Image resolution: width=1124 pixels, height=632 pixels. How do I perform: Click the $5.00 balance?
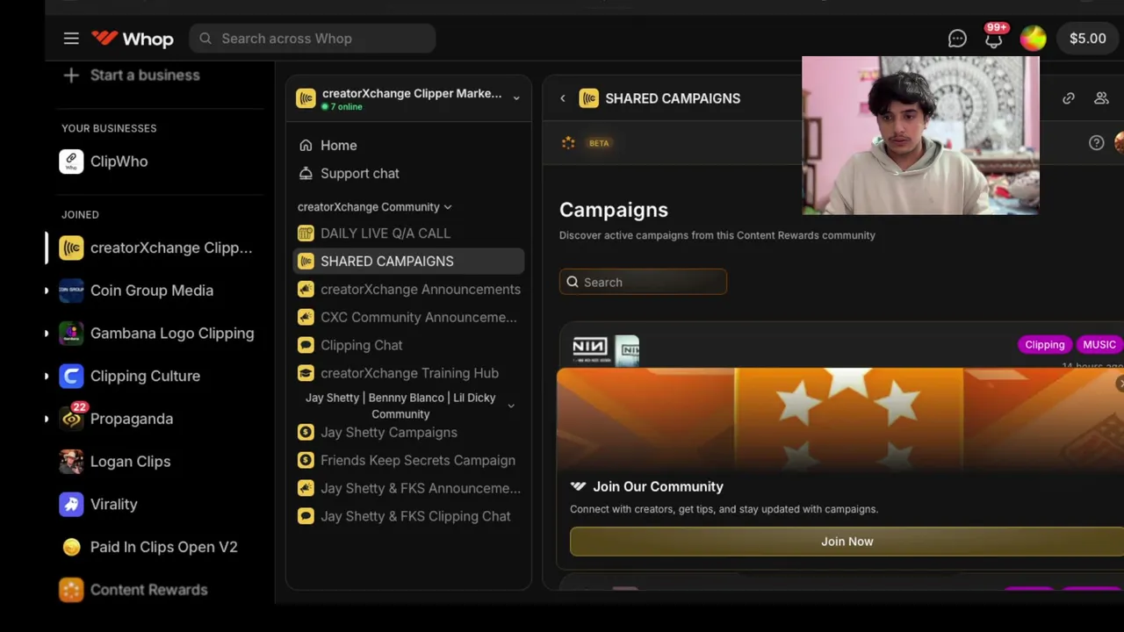(x=1087, y=39)
